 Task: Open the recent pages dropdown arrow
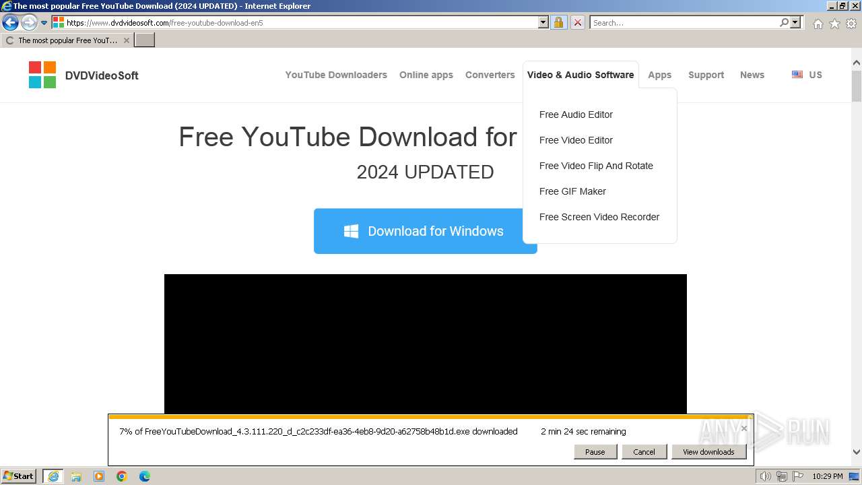click(44, 22)
